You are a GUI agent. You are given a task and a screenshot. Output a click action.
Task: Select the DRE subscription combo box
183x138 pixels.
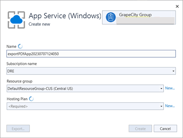91,71
